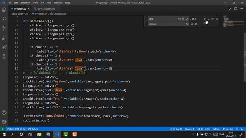Replace all matches icon
The height and width of the screenshot is (138, 246).
coord(196,24)
